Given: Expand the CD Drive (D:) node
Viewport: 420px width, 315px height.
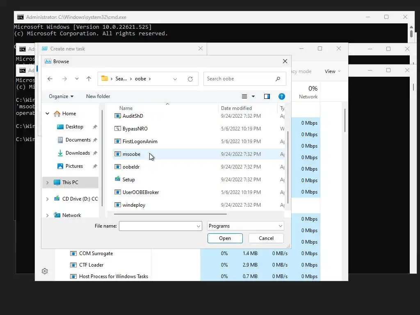Looking at the screenshot, I should (x=48, y=199).
